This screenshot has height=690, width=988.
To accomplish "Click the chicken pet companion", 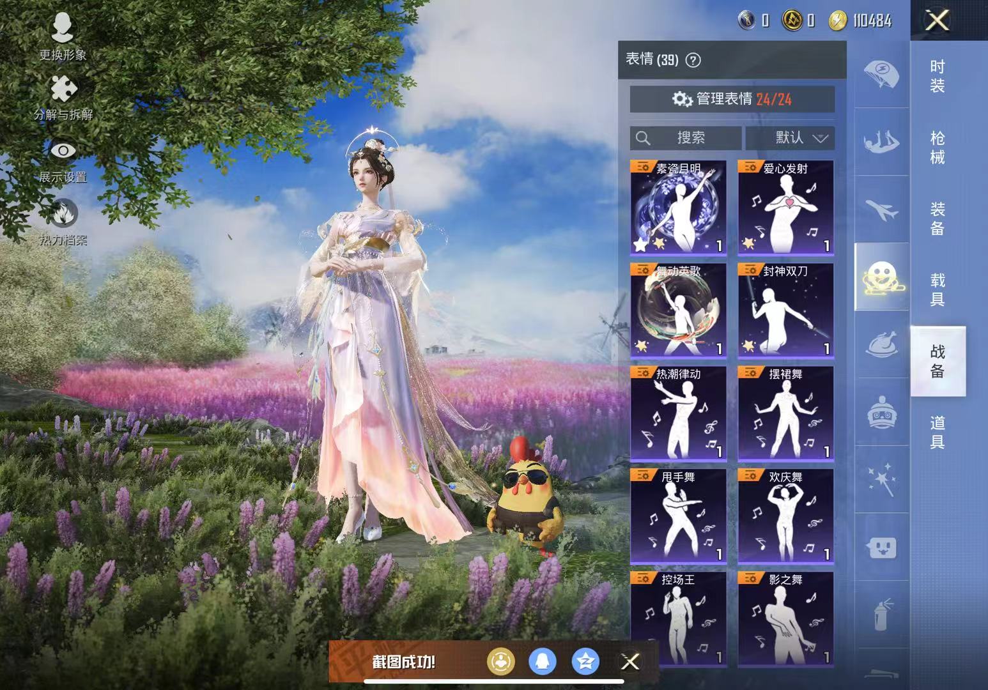I will click(x=525, y=498).
